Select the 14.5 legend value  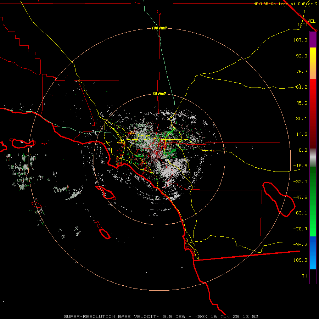coord(302,134)
